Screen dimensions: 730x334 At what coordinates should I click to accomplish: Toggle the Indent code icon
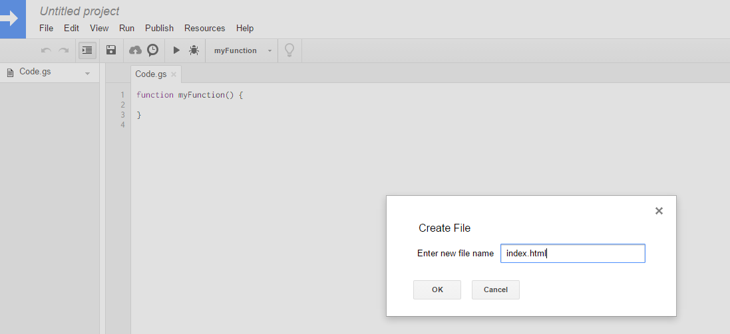[x=87, y=50]
